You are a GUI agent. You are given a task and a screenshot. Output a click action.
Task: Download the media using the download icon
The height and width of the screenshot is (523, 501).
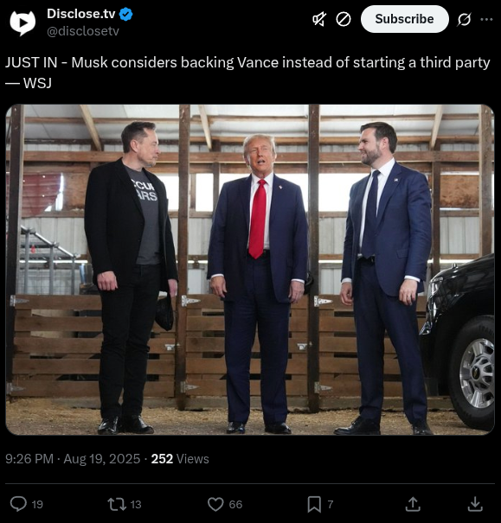tap(475, 504)
